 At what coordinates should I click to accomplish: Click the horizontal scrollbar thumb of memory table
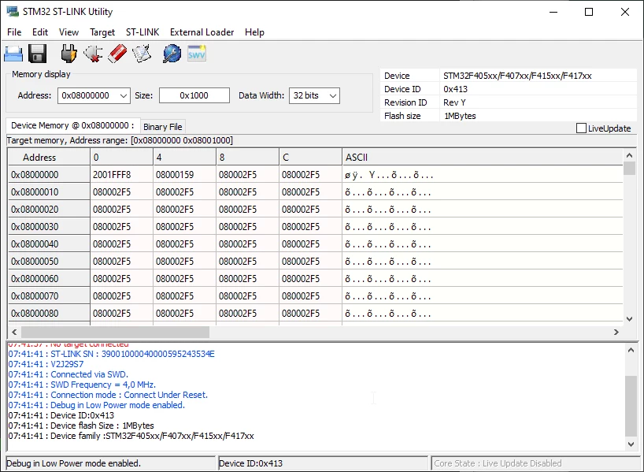coord(115,333)
